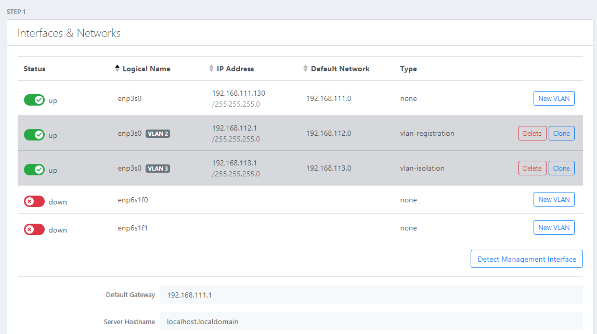Create a New VLAN on enp3s0

[x=554, y=98]
